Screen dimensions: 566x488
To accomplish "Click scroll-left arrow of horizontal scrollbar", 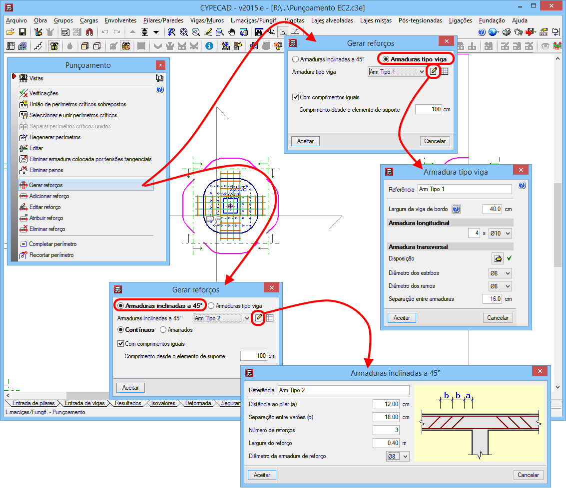I will pyautogui.click(x=8, y=395).
